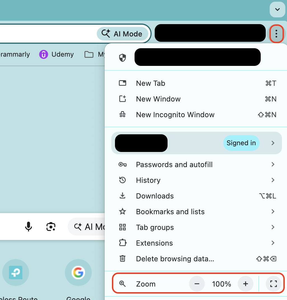Select New Tab from the menu

point(150,83)
